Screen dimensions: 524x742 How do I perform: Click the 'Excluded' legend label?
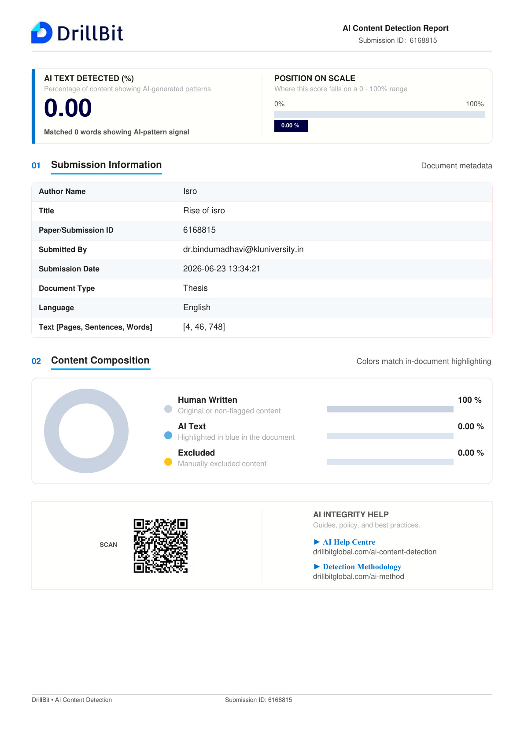[196, 453]
